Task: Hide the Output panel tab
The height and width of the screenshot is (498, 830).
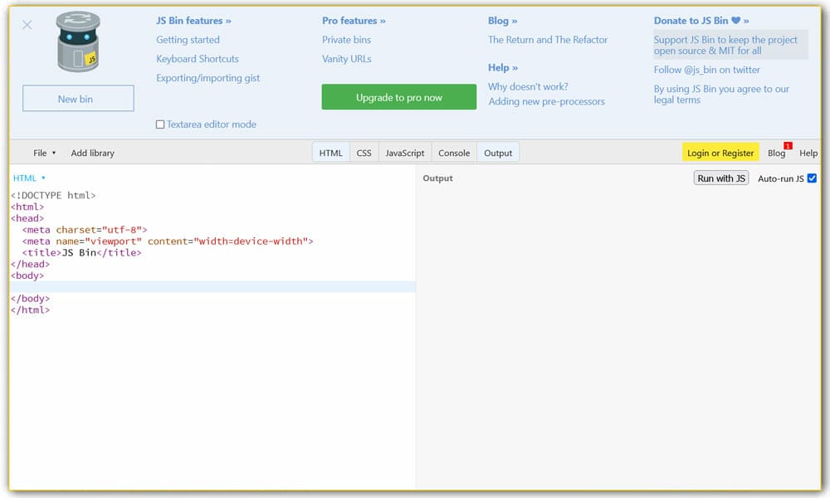Action: 498,153
